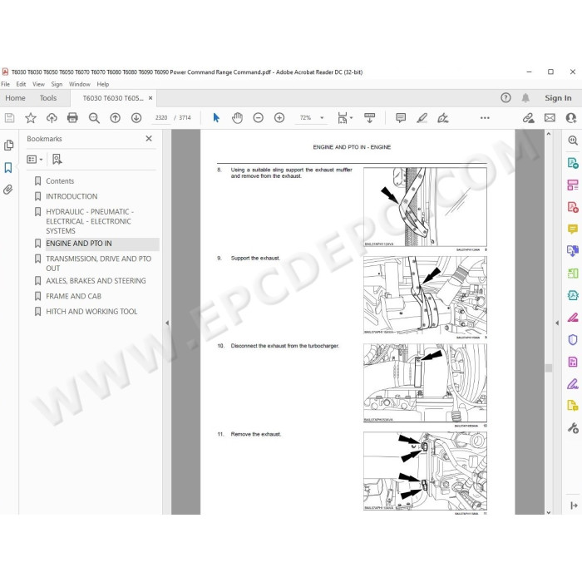
Task: Open the File menu
Action: (6, 84)
